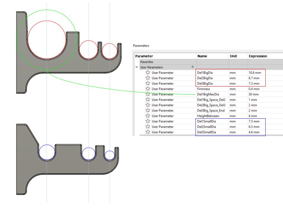Favorite the HeightBetween parameter star
Viewport: 283px width, 212px height.
(x=148, y=116)
